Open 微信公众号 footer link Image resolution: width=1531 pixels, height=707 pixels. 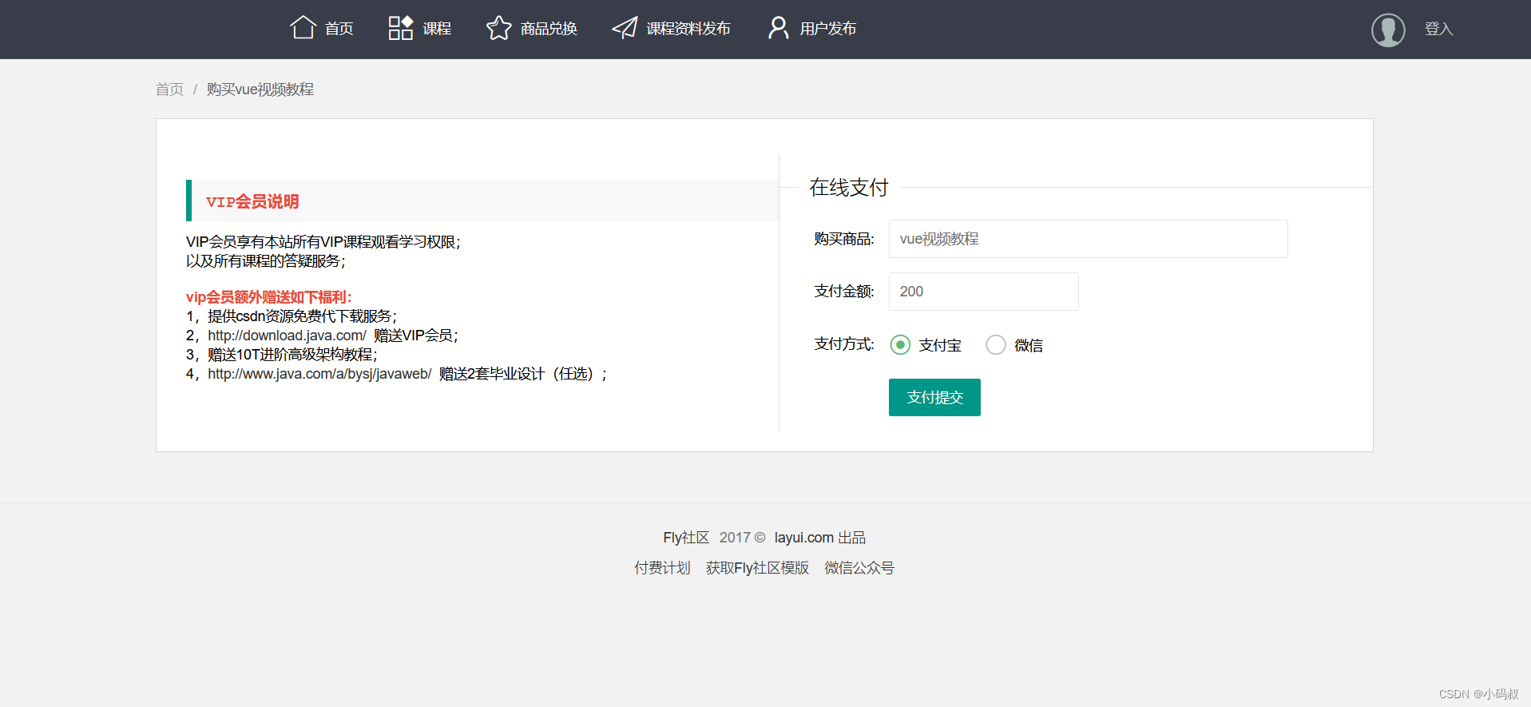pos(859,568)
